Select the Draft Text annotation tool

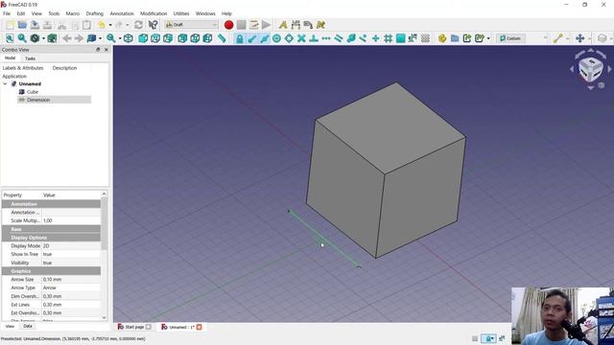pyautogui.click(x=283, y=25)
